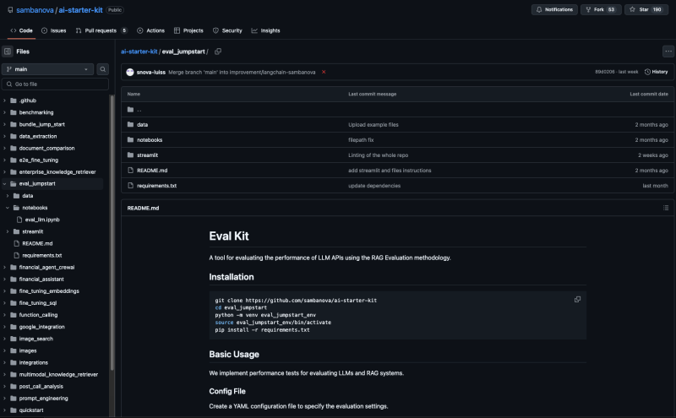Open enterprise_knowledge_retriever folder in tree

[x=57, y=171]
